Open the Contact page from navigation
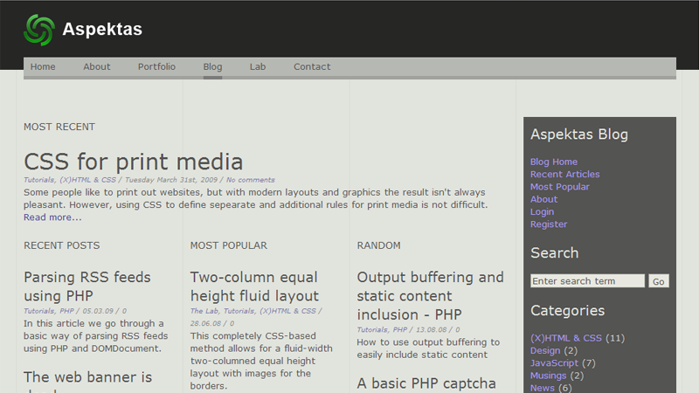The width and height of the screenshot is (699, 393). 312,67
